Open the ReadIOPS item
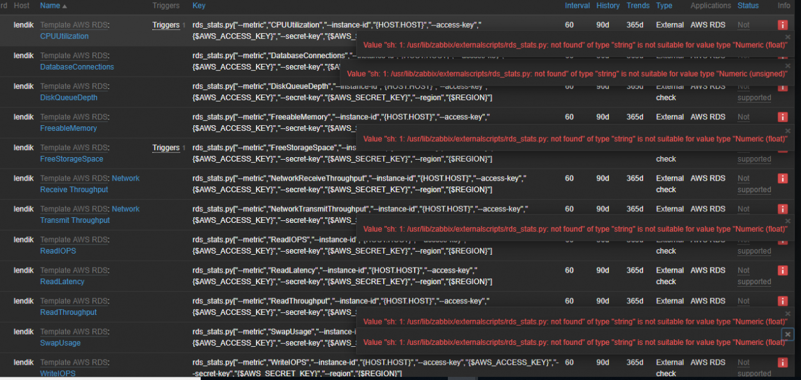The height and width of the screenshot is (380, 801). 58,251
